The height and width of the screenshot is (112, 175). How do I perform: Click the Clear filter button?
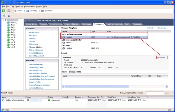tap(167, 93)
